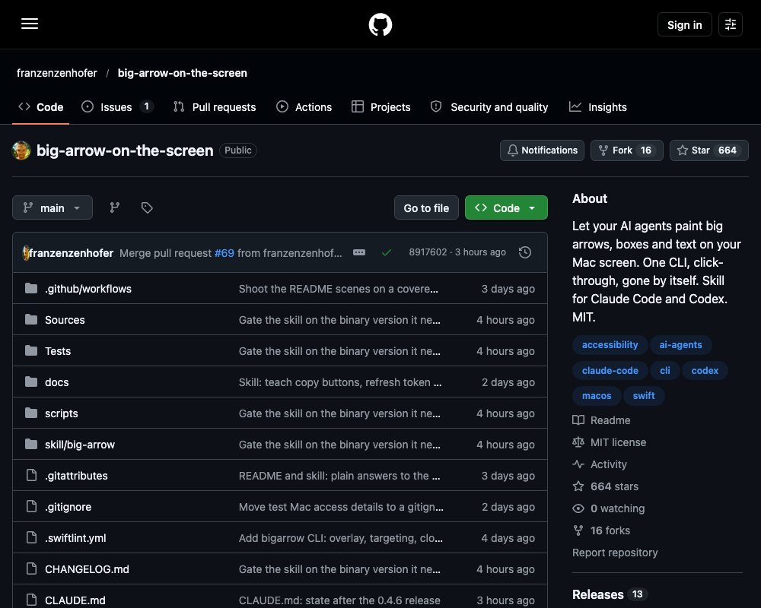Click the Sources folder icon
This screenshot has width=761, height=608.
coord(31,319)
